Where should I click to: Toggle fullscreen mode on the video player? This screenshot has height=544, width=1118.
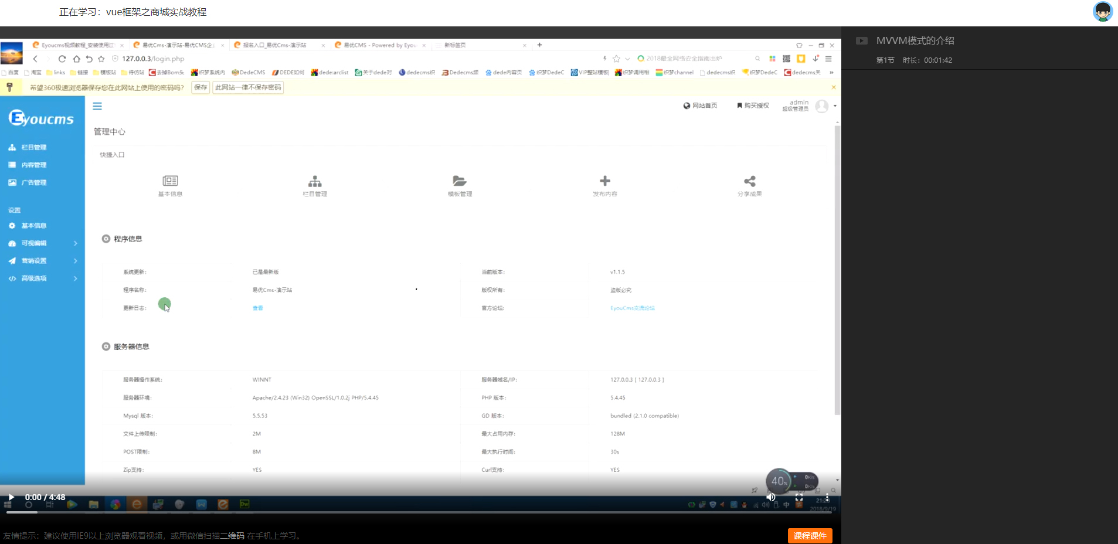tap(799, 497)
